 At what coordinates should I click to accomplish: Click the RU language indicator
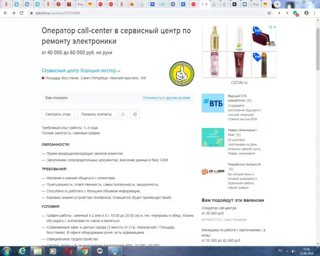[280, 251]
